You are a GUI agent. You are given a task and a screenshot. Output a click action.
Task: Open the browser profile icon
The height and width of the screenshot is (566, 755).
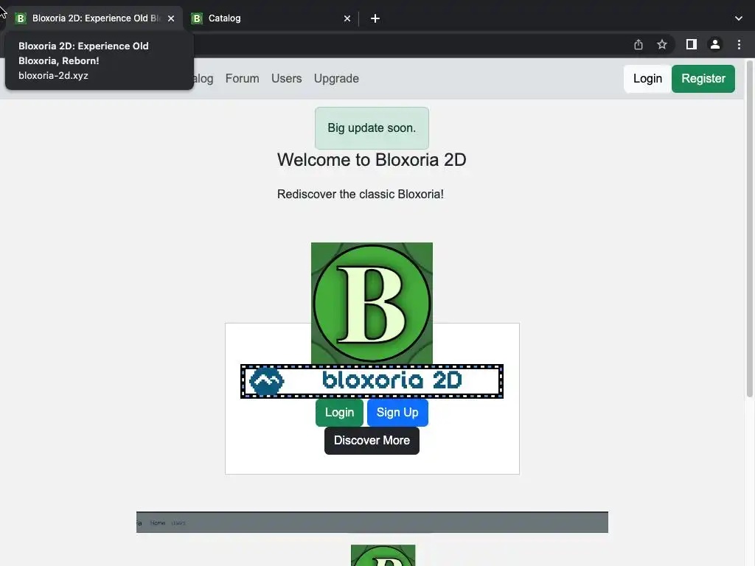715,44
